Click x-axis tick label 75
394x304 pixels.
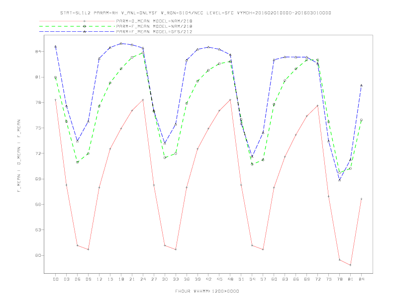tap(329, 279)
